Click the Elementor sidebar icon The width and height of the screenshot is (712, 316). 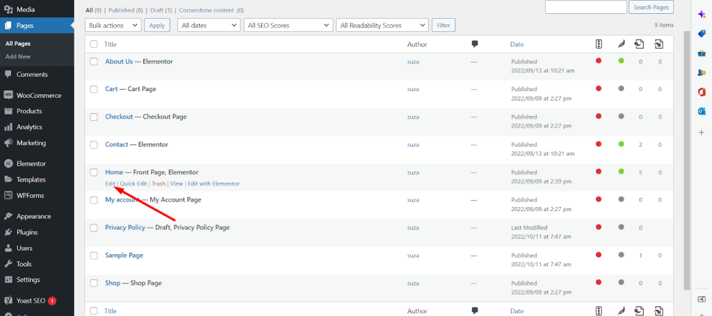(x=8, y=164)
